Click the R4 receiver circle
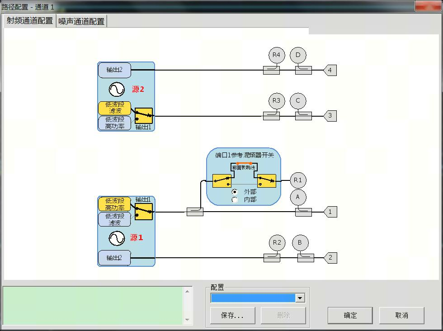Image resolution: width=443 pixels, height=331 pixels. [277, 56]
